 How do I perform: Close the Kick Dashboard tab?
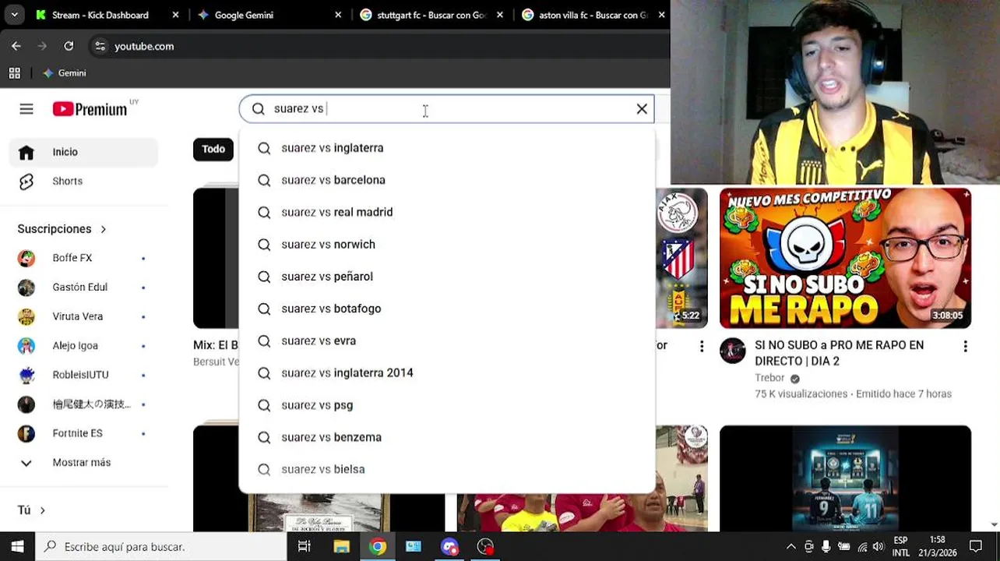coord(175,15)
